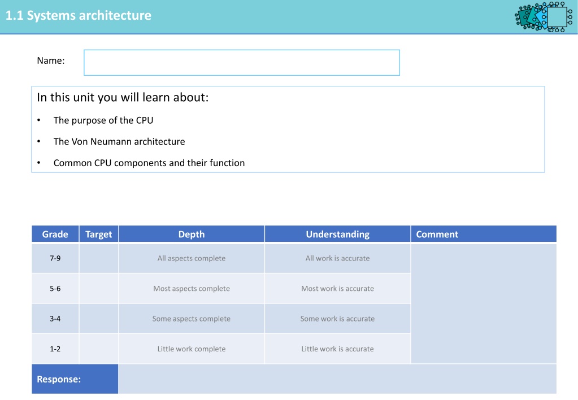
Task: Click the Target cell for grade 5-6
Action: pos(99,288)
